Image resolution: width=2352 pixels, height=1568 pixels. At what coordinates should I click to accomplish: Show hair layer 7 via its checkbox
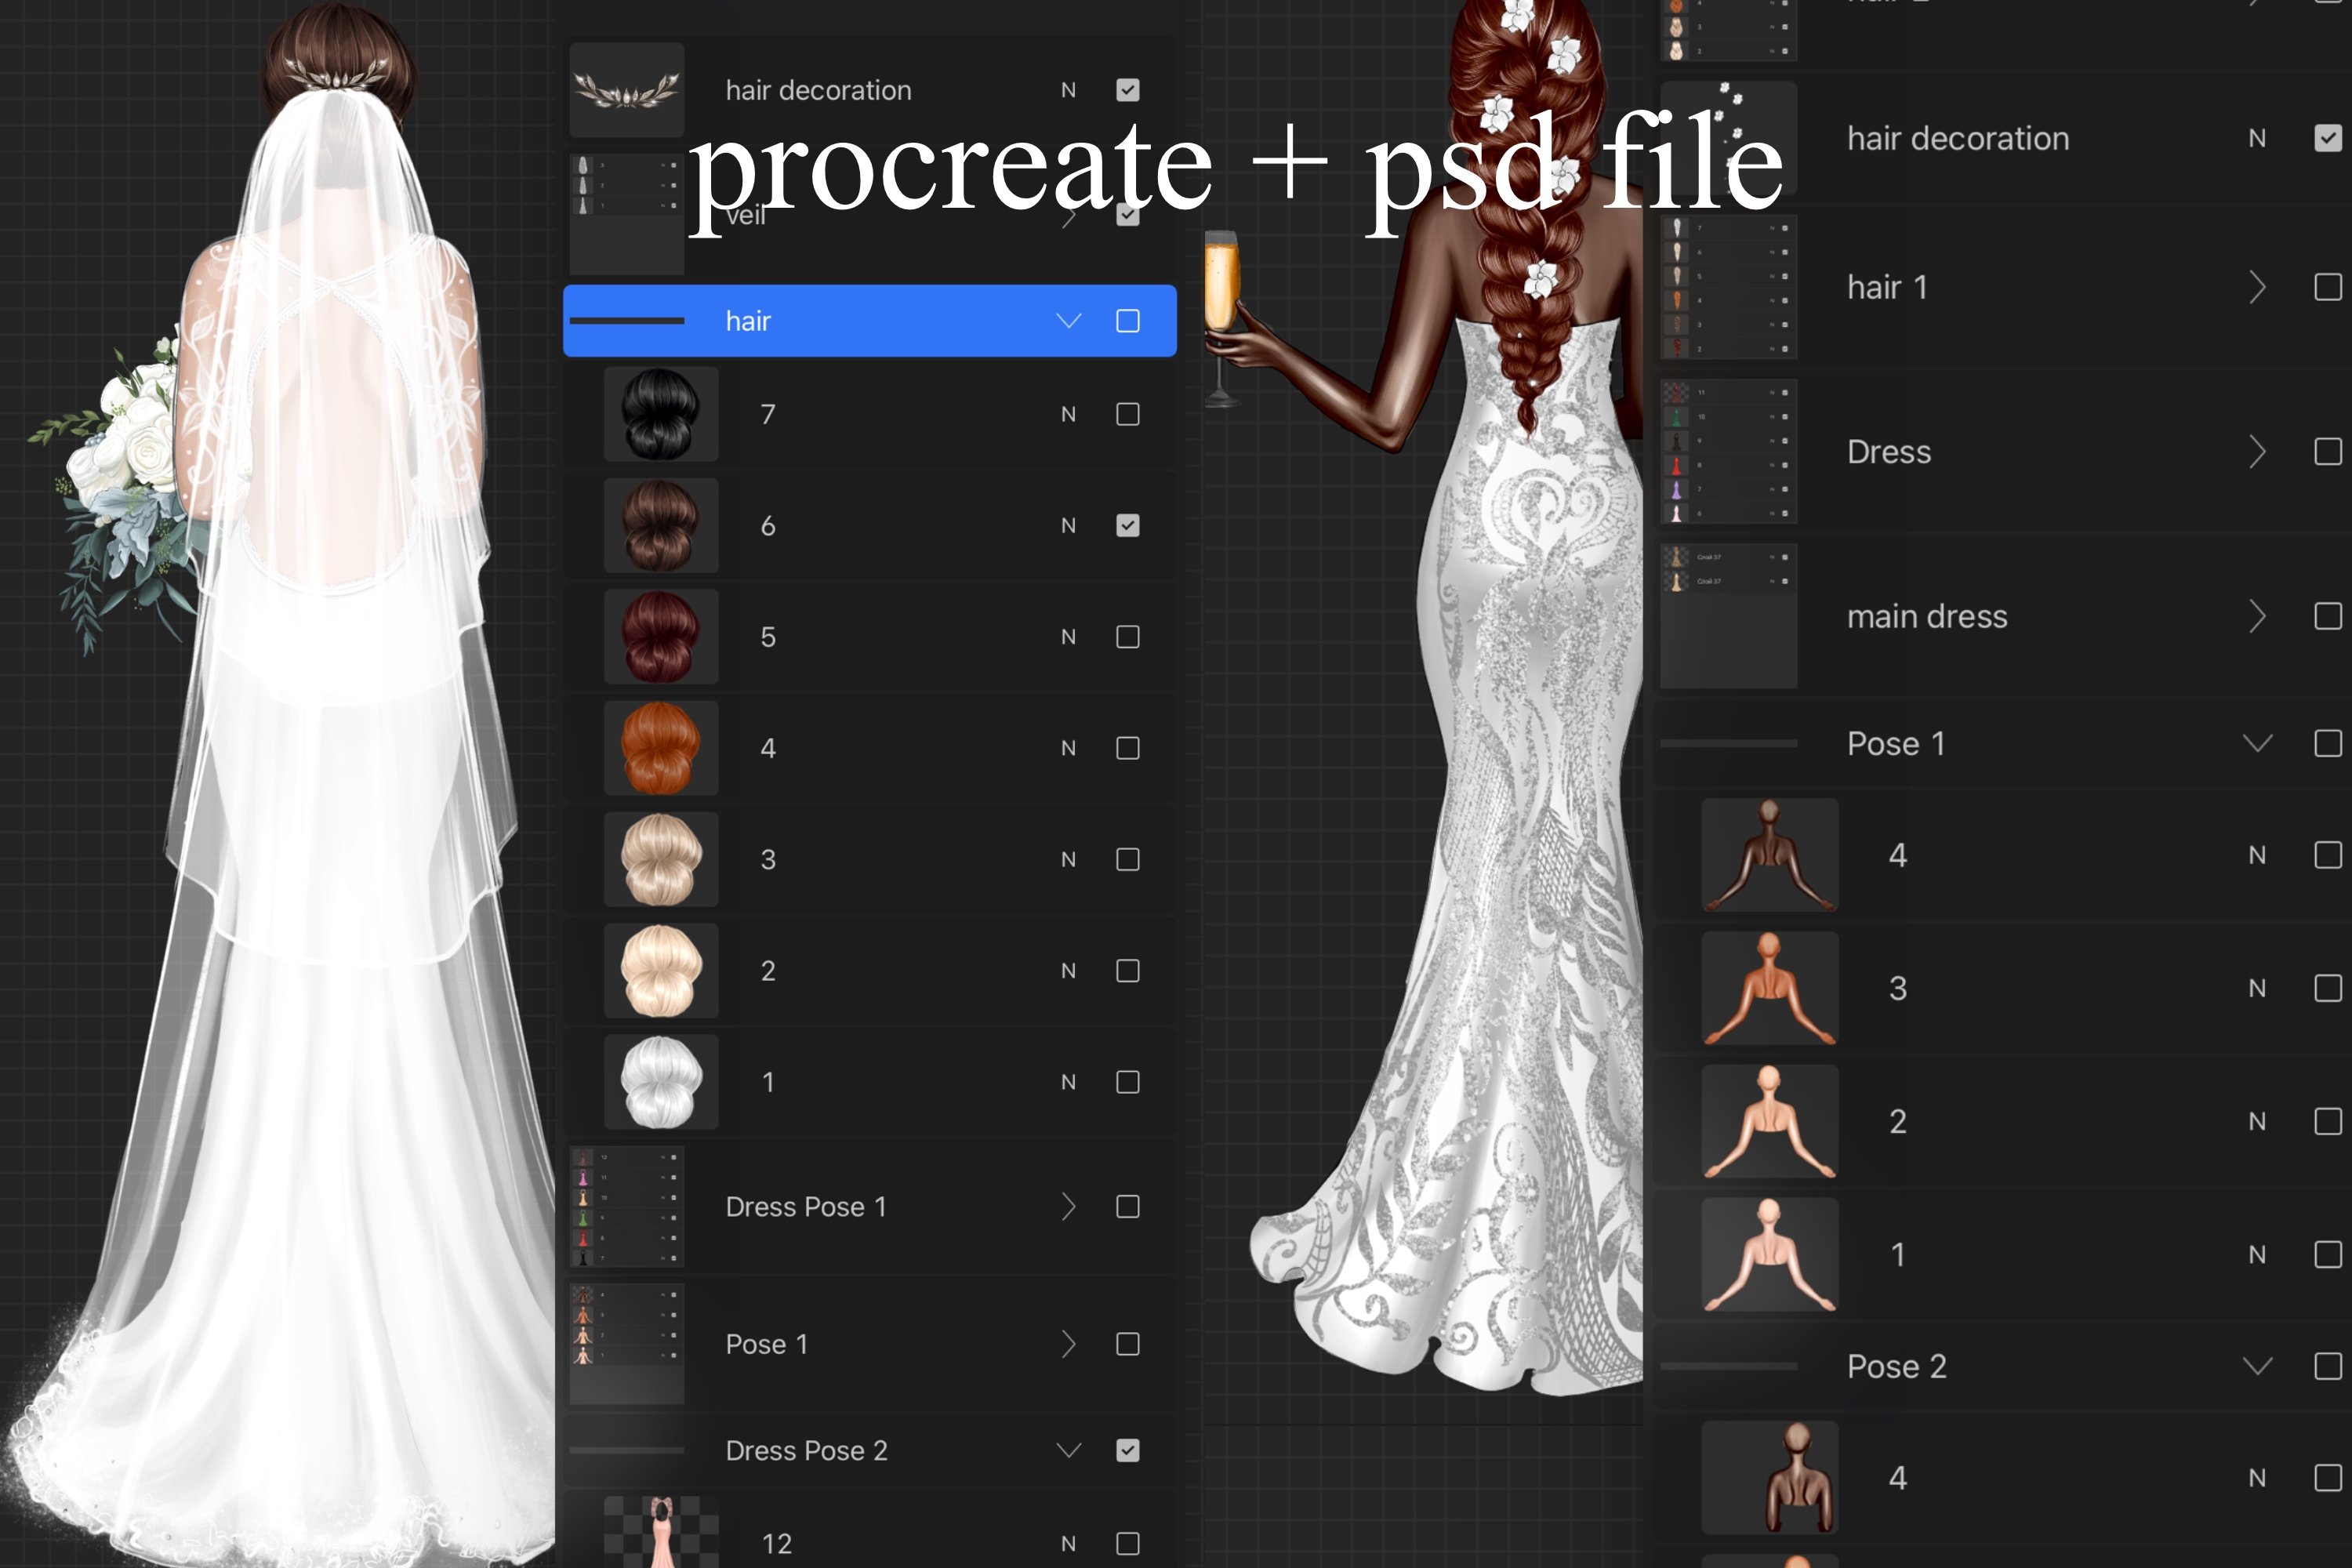pyautogui.click(x=1127, y=414)
